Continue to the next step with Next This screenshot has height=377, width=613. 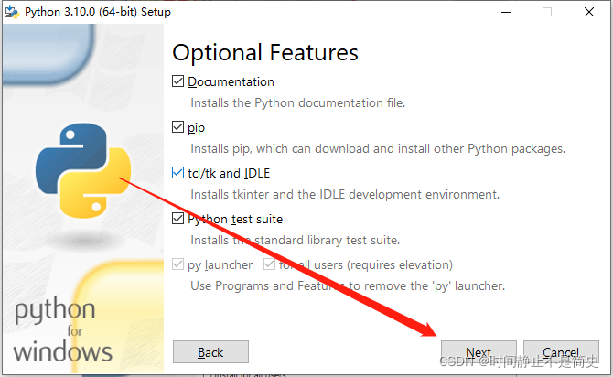tap(479, 352)
